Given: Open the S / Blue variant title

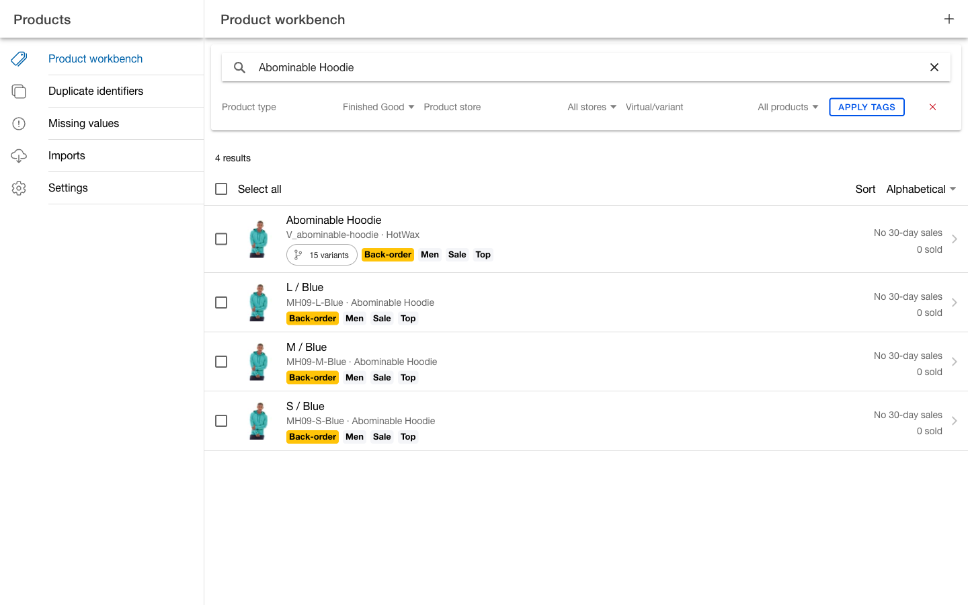Looking at the screenshot, I should (x=305, y=406).
